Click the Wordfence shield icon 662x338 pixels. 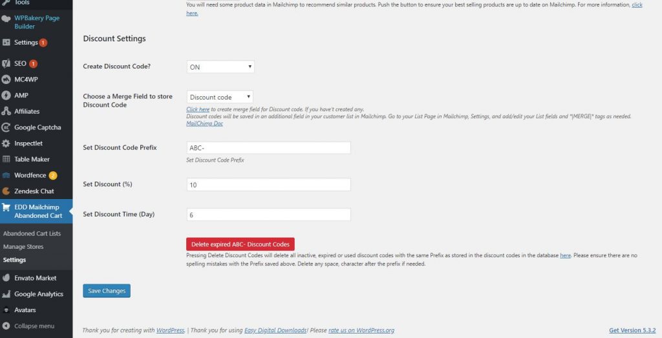(6, 175)
